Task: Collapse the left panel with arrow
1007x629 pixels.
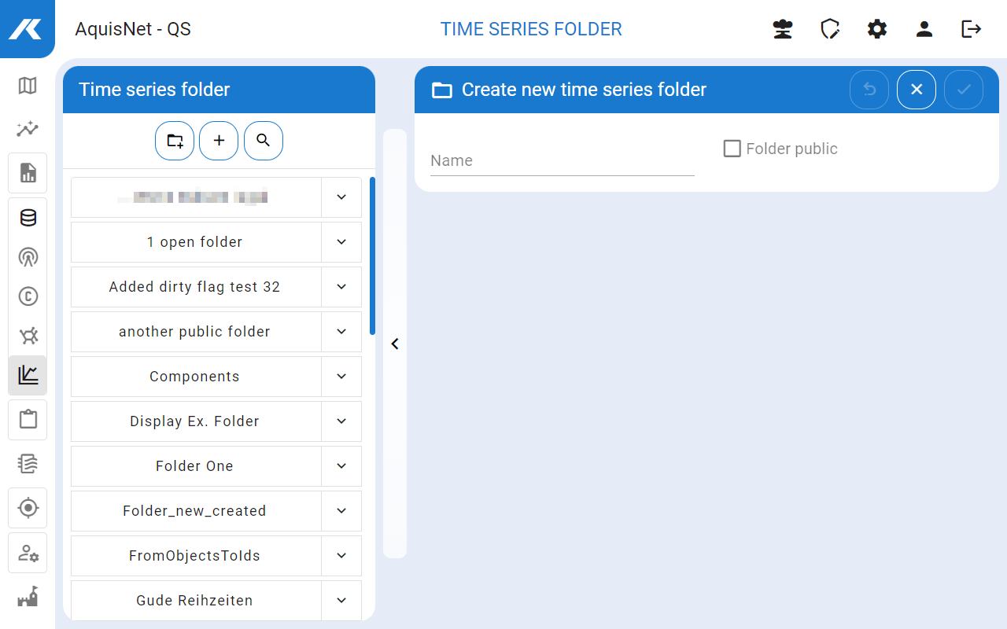Action: point(395,344)
